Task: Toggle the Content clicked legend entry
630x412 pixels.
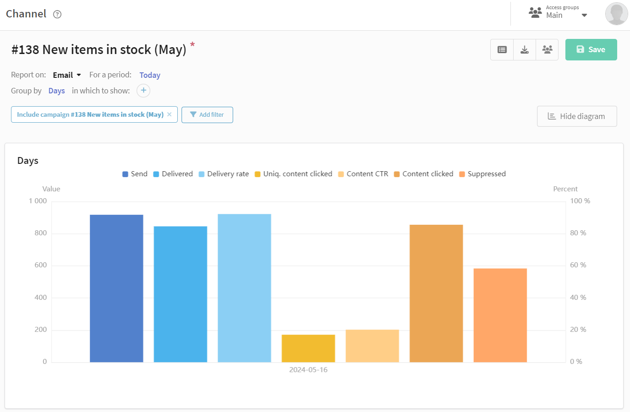Action: (423, 174)
